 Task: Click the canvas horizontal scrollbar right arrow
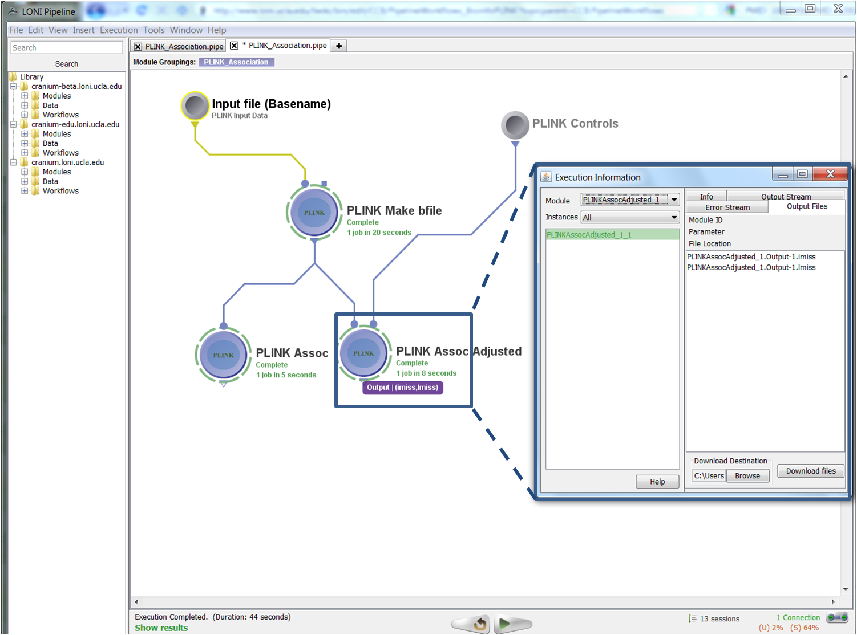[833, 601]
